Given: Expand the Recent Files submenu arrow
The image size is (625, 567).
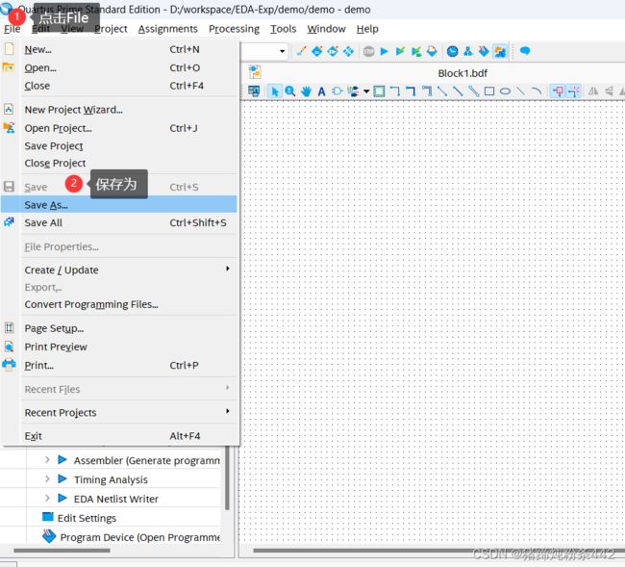Looking at the screenshot, I should [228, 388].
